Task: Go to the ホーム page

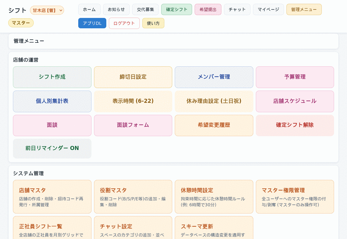Action: tap(89, 9)
